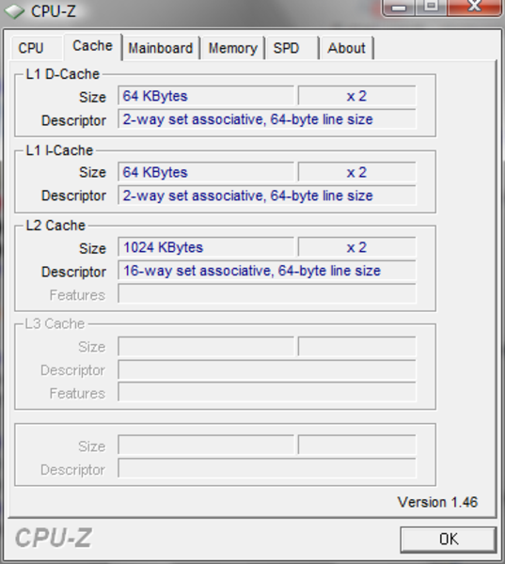This screenshot has width=505, height=564.
Task: Click the L1 I-Cache size field 64 KBytes
Action: coord(206,172)
